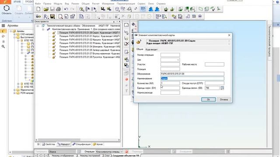This screenshot has width=280, height=157.
Task: Switch to the Куда входит tab
Action: pyautogui.click(x=151, y=49)
